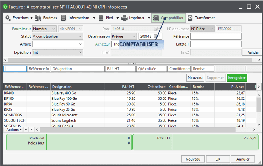263x166 pixels.
Task: Click the Désignation entry field
Action: [x=77, y=69]
